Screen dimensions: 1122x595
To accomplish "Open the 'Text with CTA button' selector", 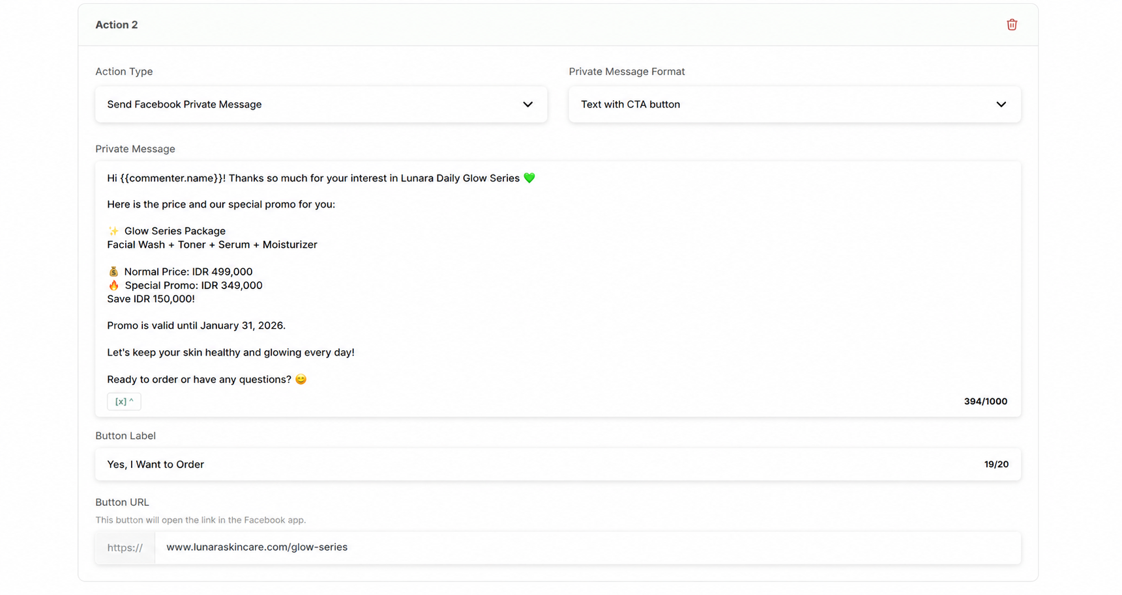I will click(794, 104).
